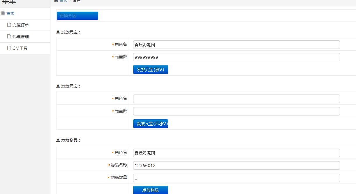Open 充值订单 in the sidebar menu

20,25
